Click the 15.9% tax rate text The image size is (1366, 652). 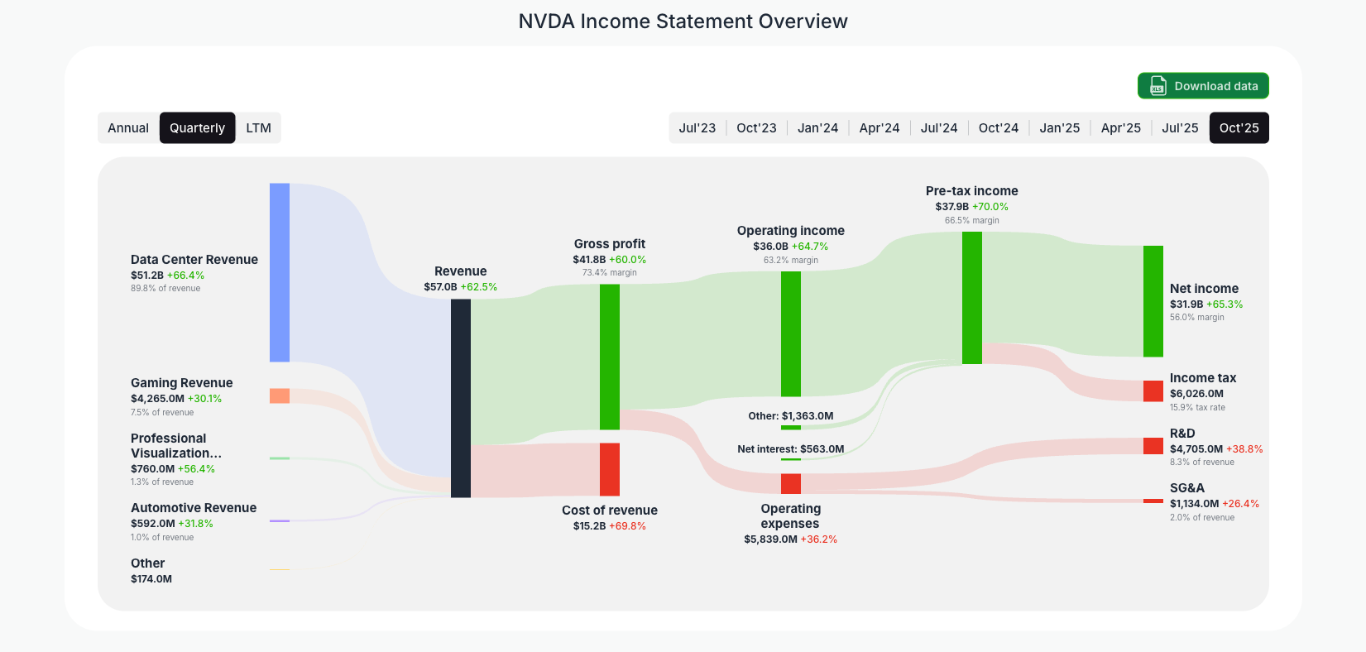[x=1197, y=408]
